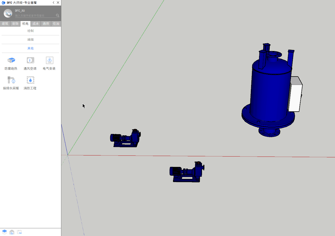This screenshot has width=335, height=236.
Task: Open the 给排水采暖 plumbing tool
Action: click(11, 80)
